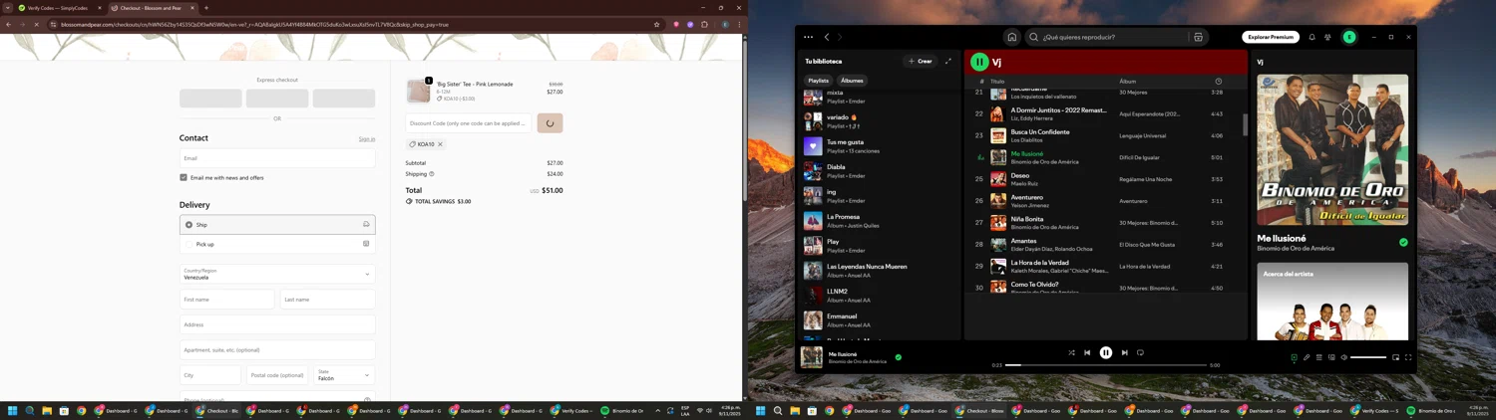Open the State dropdown showing Falcón
1496x420 pixels.
pos(344,375)
